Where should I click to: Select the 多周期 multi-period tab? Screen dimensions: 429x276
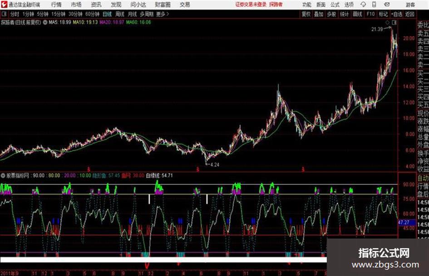tap(147, 14)
